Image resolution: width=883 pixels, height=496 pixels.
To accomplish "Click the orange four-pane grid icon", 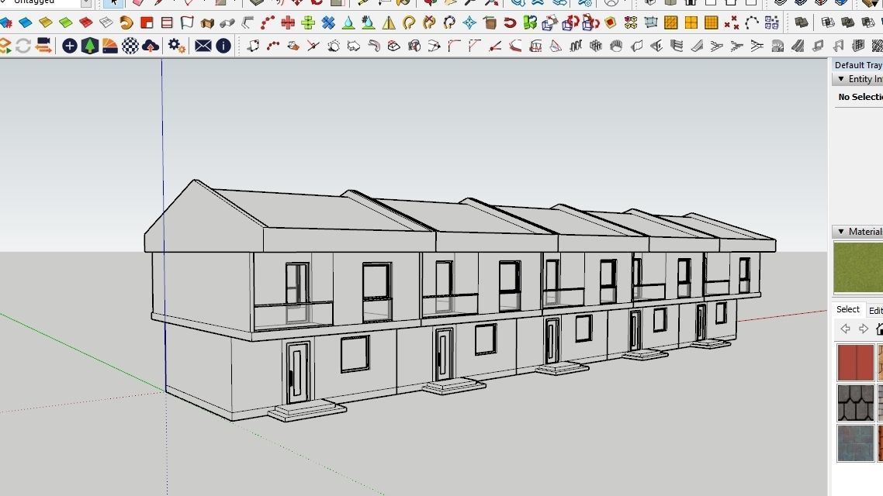I will pyautogui.click(x=691, y=22).
